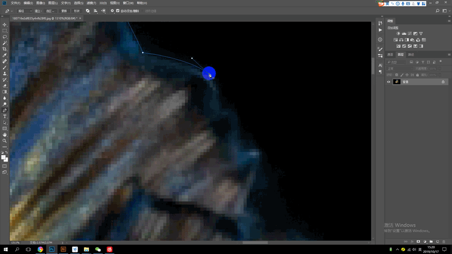Select the Healing Brush tool

5,61
